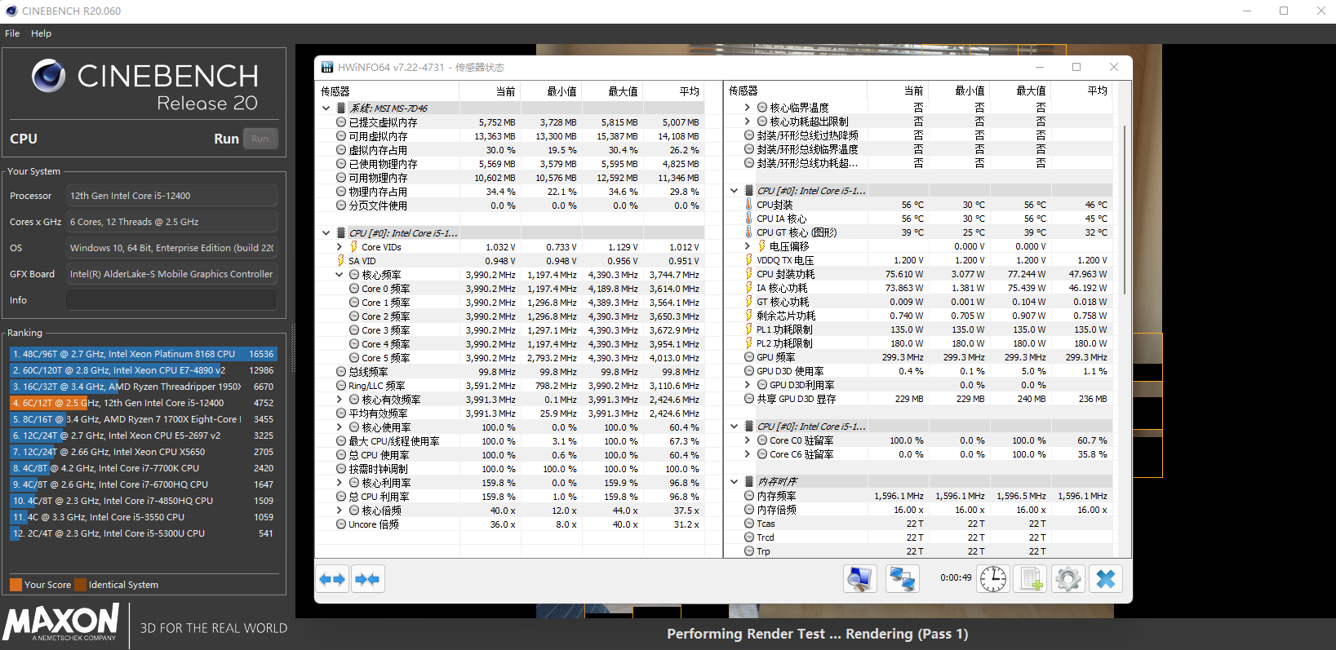
Task: Expand the 核心有效频率 row
Action: click(x=340, y=400)
